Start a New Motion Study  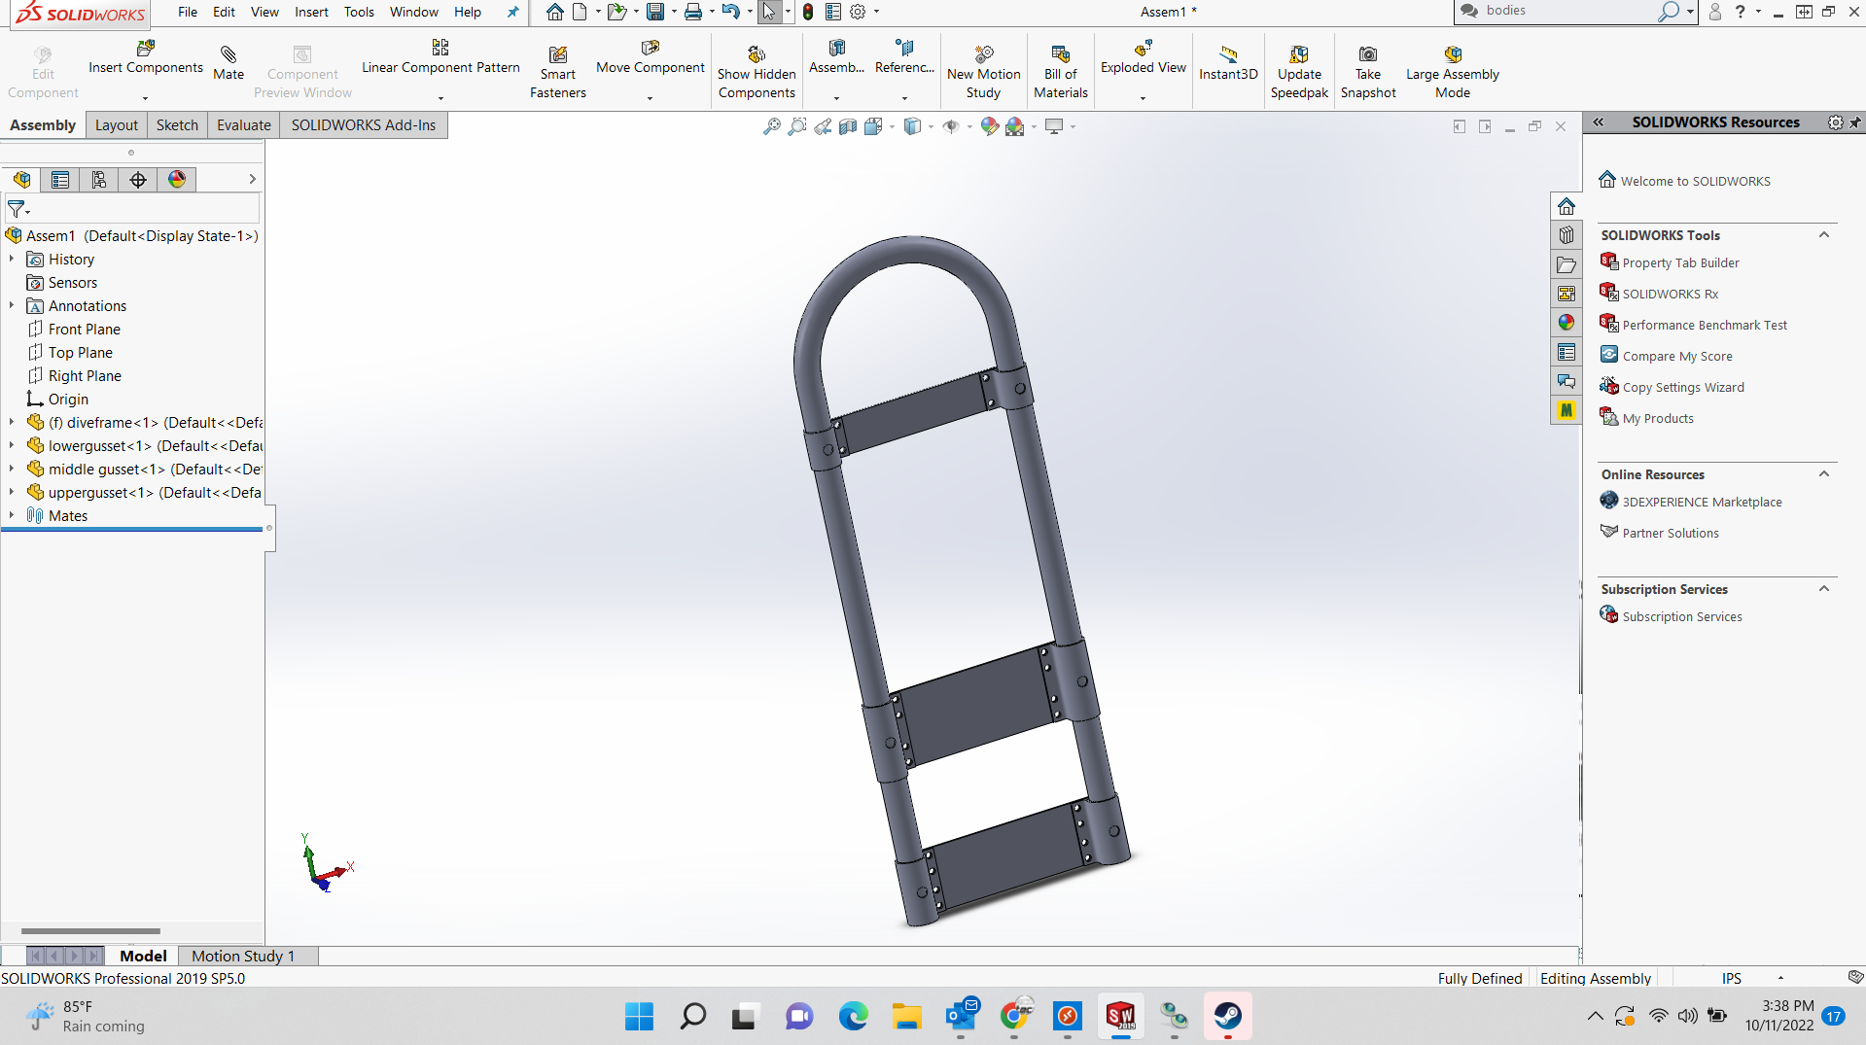tap(983, 72)
